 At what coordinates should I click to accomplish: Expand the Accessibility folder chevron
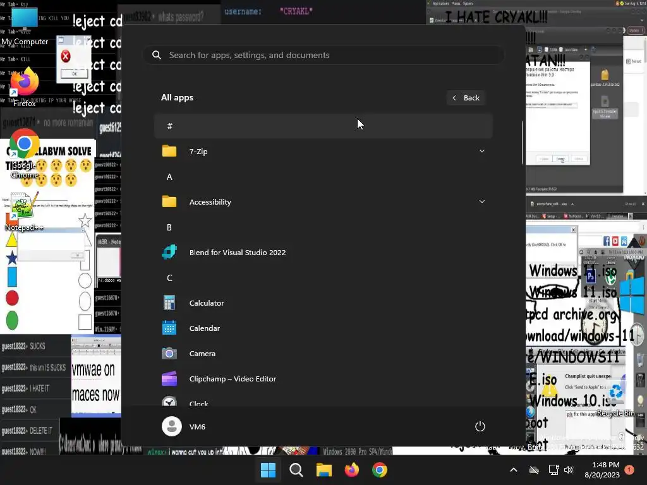coord(481,201)
